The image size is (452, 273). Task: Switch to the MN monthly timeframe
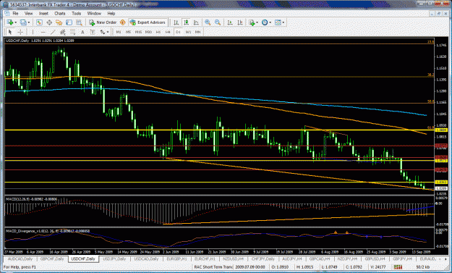[197, 32]
